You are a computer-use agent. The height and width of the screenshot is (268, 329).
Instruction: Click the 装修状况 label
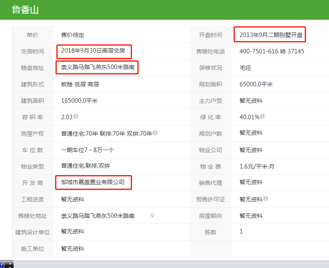(x=211, y=68)
